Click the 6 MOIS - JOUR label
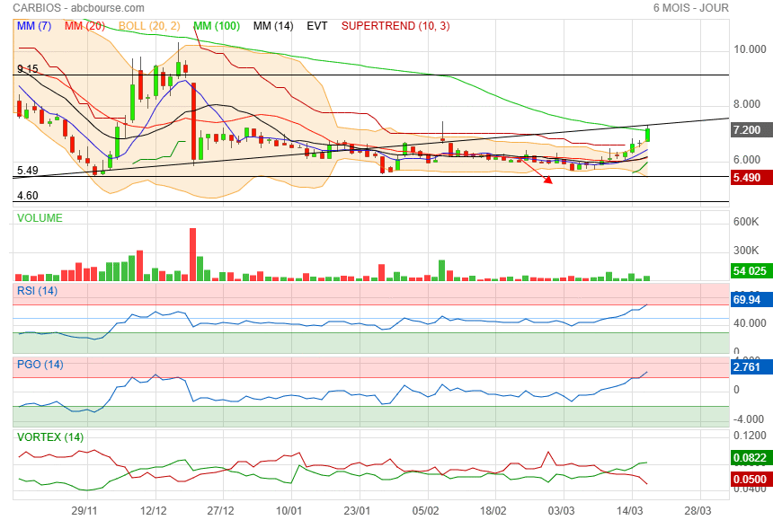This screenshot has width=773, height=520. coord(690,8)
